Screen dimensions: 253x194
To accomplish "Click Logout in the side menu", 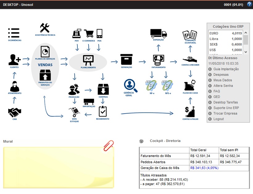I will [218, 119].
